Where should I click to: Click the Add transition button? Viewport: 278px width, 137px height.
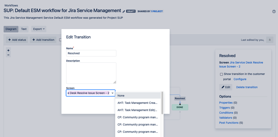(43, 40)
